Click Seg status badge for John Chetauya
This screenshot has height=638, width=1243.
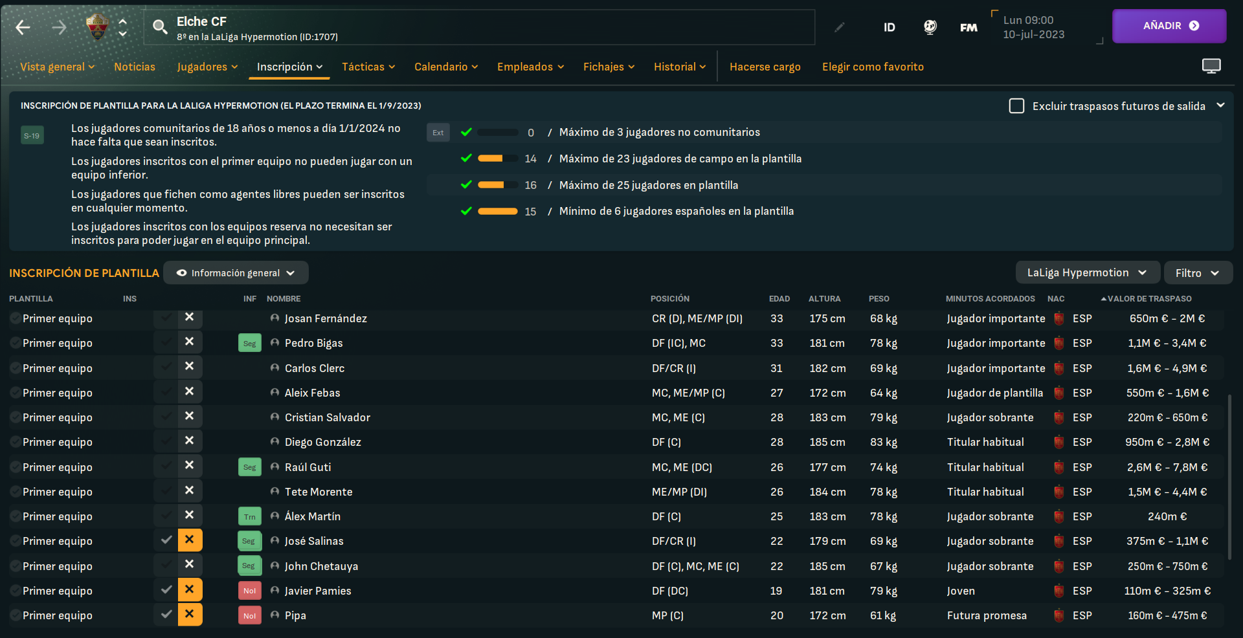coord(249,566)
